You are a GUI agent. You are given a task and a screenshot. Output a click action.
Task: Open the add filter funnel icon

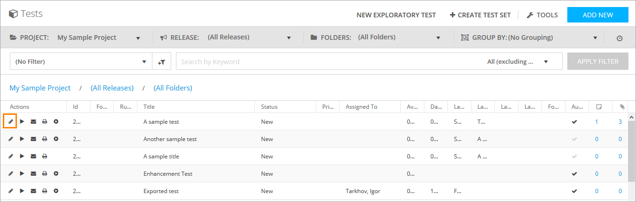(162, 61)
